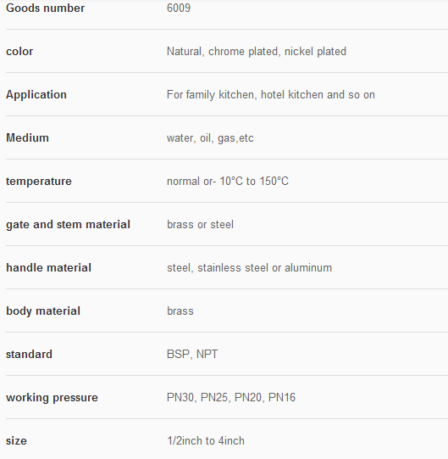Viewport: 448px width, 459px height.
Task: Click the 'Medium' row label
Action: tap(27, 138)
